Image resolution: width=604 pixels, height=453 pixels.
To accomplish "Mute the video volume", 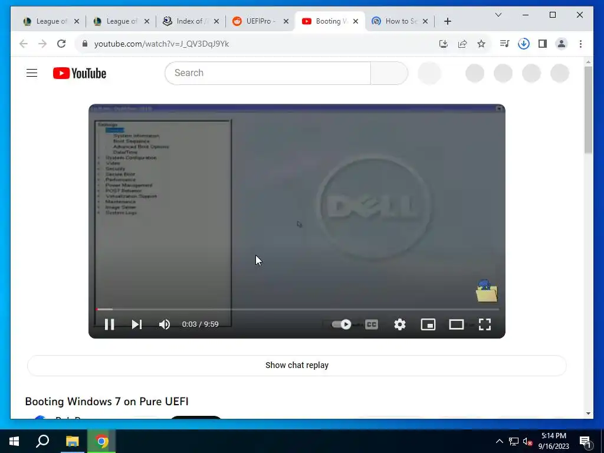I will click(x=165, y=324).
